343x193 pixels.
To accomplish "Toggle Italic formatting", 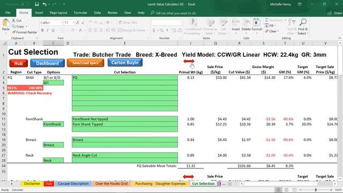I will click(x=48, y=30).
